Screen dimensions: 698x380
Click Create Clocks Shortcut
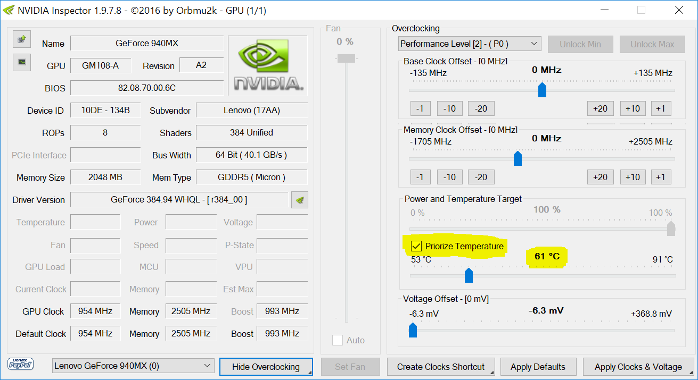click(x=441, y=367)
